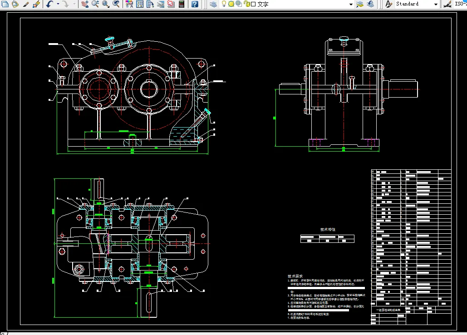Screen dimensions: 467x335
Task: Click the Zoom Window tool
Action: [106, 4]
